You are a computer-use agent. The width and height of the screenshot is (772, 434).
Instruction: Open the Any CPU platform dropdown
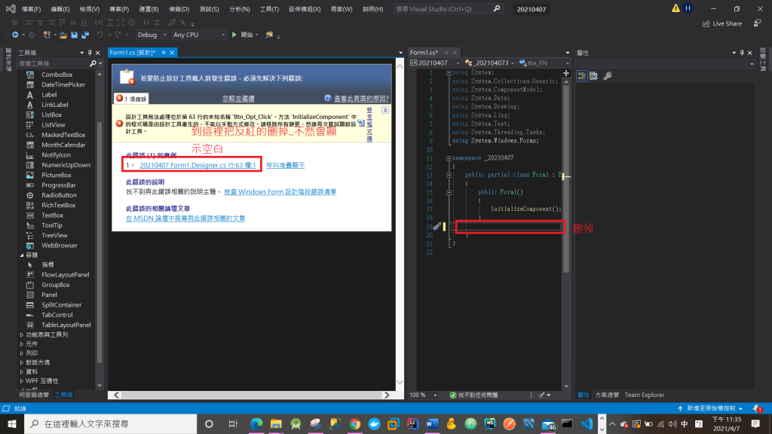(198, 35)
